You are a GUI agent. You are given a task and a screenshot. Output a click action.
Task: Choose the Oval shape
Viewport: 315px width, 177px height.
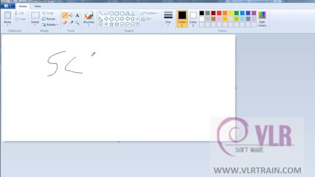(x=112, y=14)
